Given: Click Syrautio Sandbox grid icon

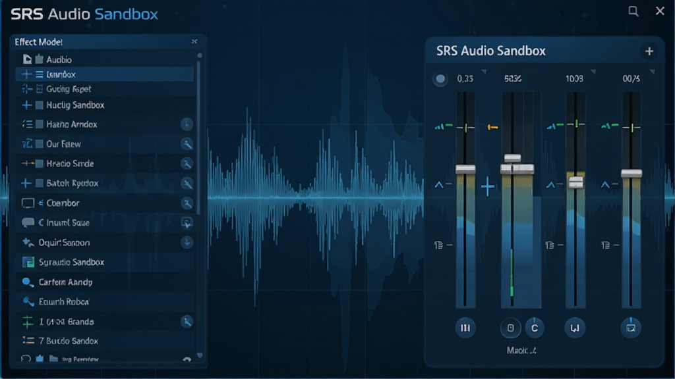Looking at the screenshot, I should 28,262.
